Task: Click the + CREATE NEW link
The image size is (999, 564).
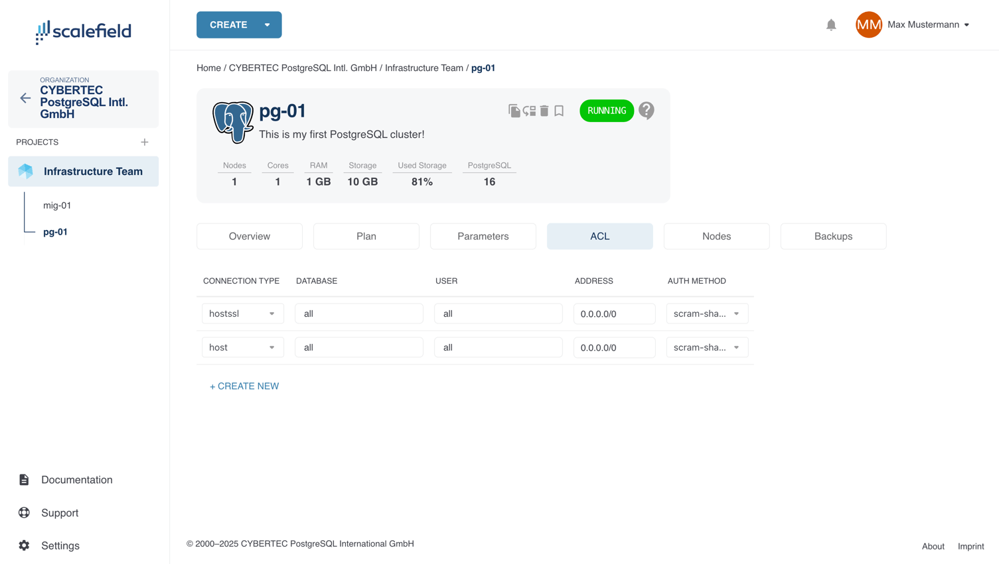Action: pyautogui.click(x=244, y=386)
